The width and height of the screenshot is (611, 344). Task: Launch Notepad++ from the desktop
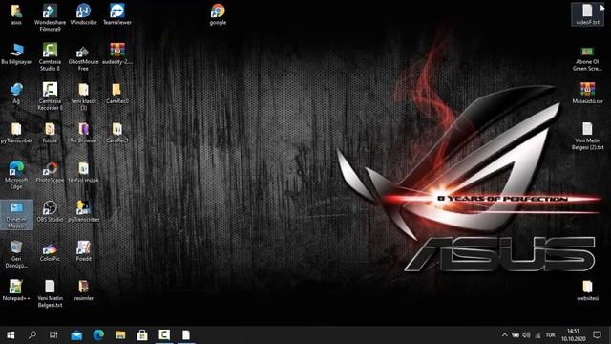[x=16, y=290]
